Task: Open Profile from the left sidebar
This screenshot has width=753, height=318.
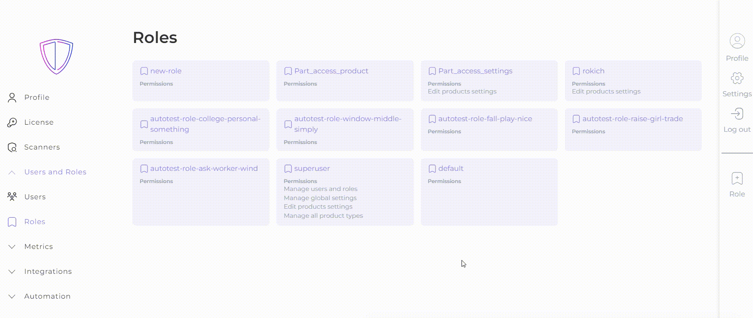Action: [36, 97]
